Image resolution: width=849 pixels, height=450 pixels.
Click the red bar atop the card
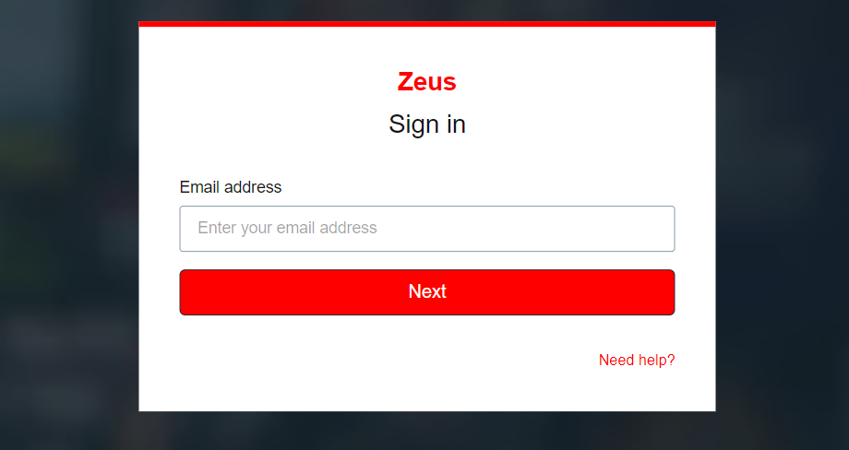tap(426, 24)
